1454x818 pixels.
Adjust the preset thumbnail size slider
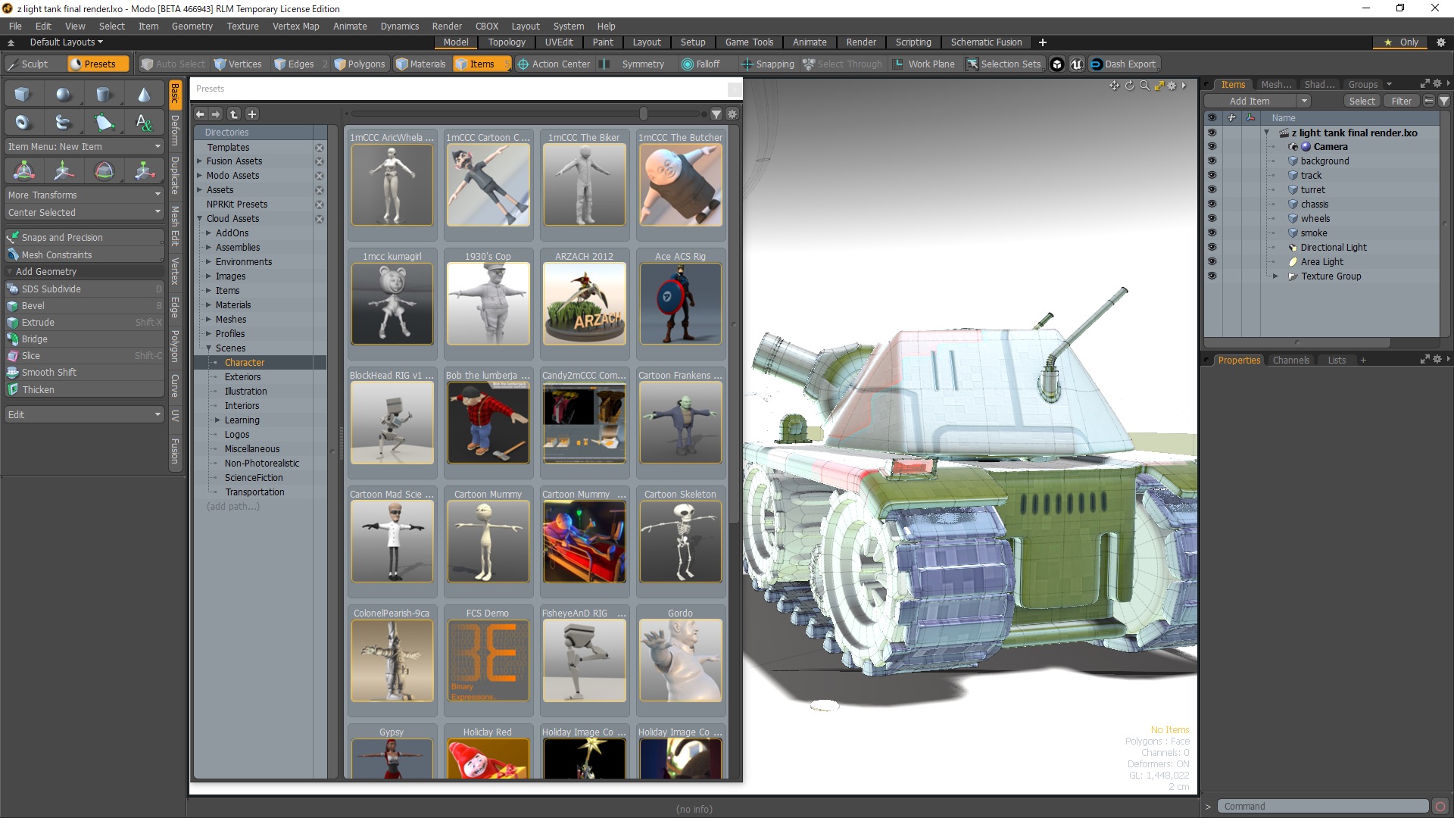[644, 114]
